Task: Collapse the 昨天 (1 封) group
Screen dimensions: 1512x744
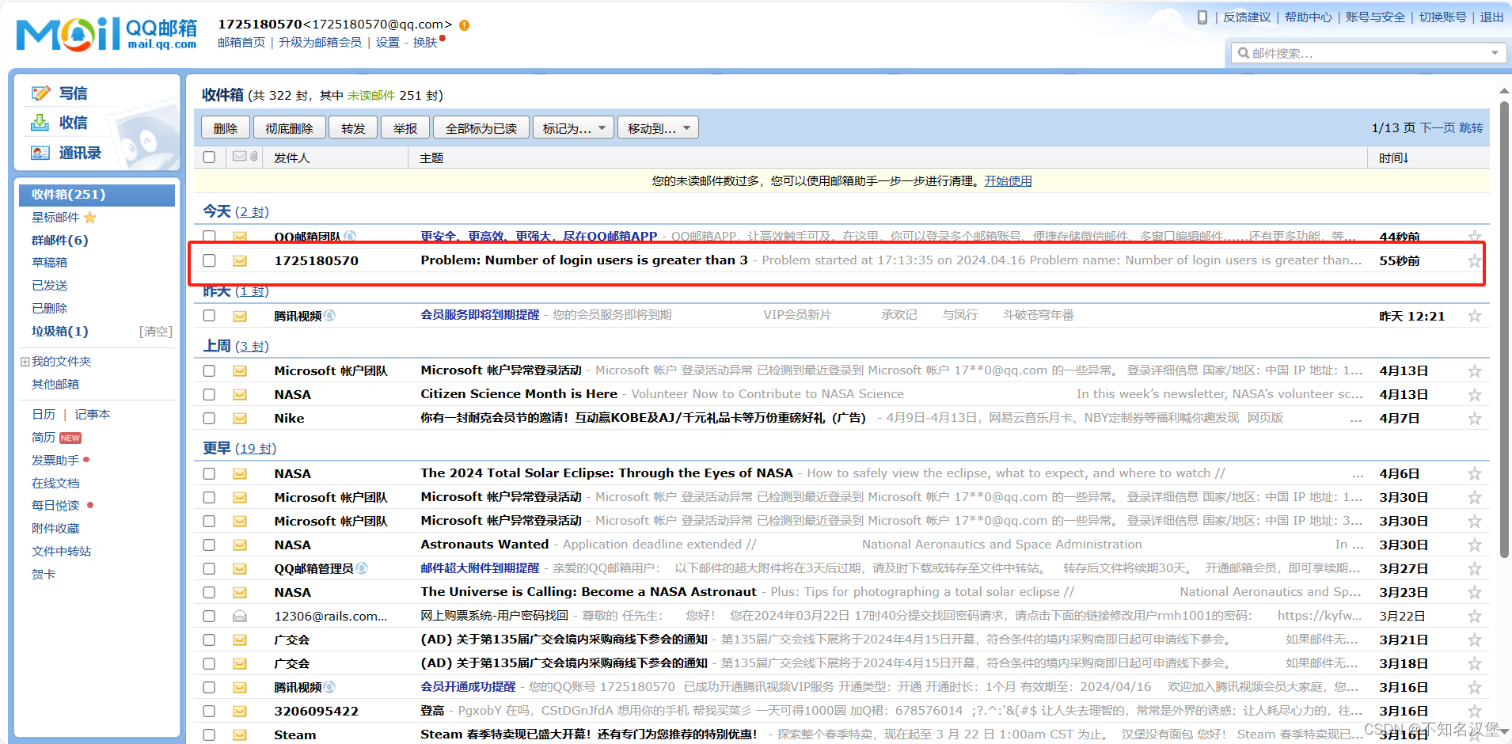Action: 236,291
